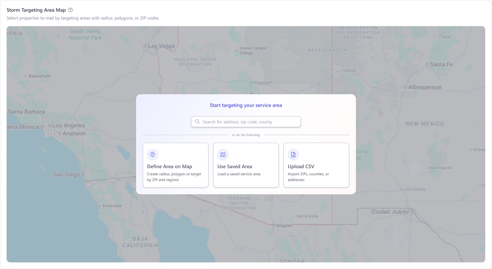
Task: Click the file upload icon on Upload CSV card
Action: pos(293,155)
